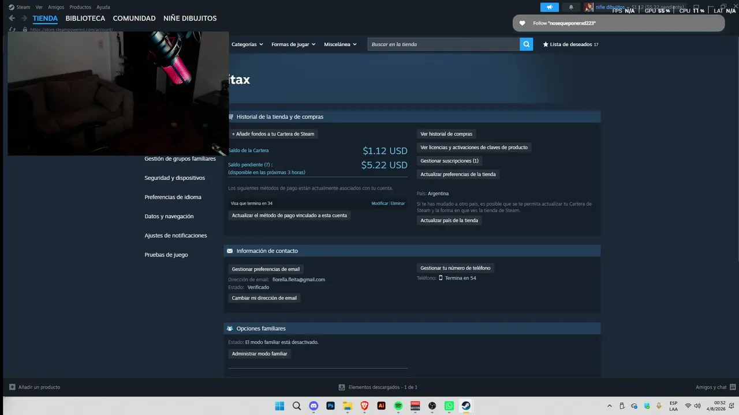Click Actualizar país de la tienda
This screenshot has height=415, width=739.
[x=449, y=220]
